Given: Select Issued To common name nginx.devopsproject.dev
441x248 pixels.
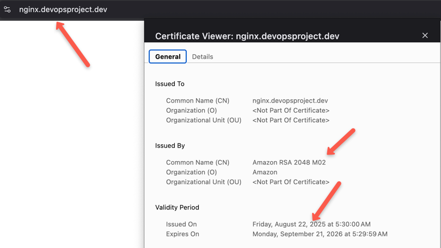Looking at the screenshot, I should [290, 100].
